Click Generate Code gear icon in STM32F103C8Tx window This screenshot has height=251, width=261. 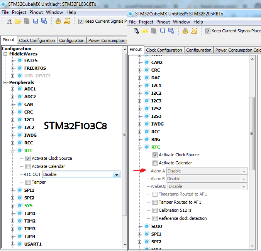(x=58, y=21)
